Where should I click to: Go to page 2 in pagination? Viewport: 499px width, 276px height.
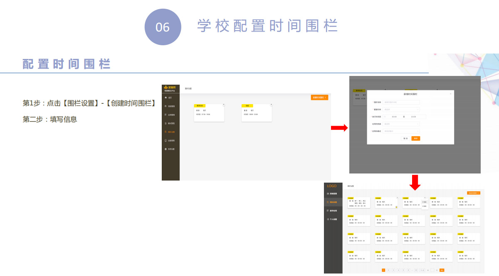click(388, 270)
